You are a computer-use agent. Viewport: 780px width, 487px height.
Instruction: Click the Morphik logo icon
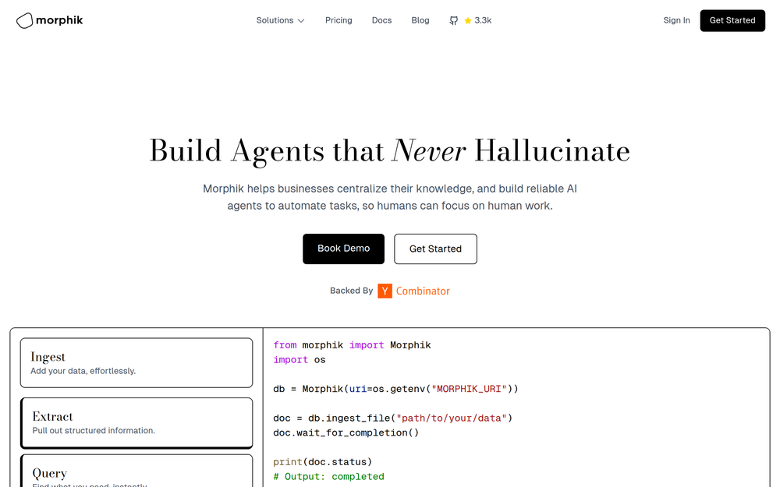click(x=24, y=20)
